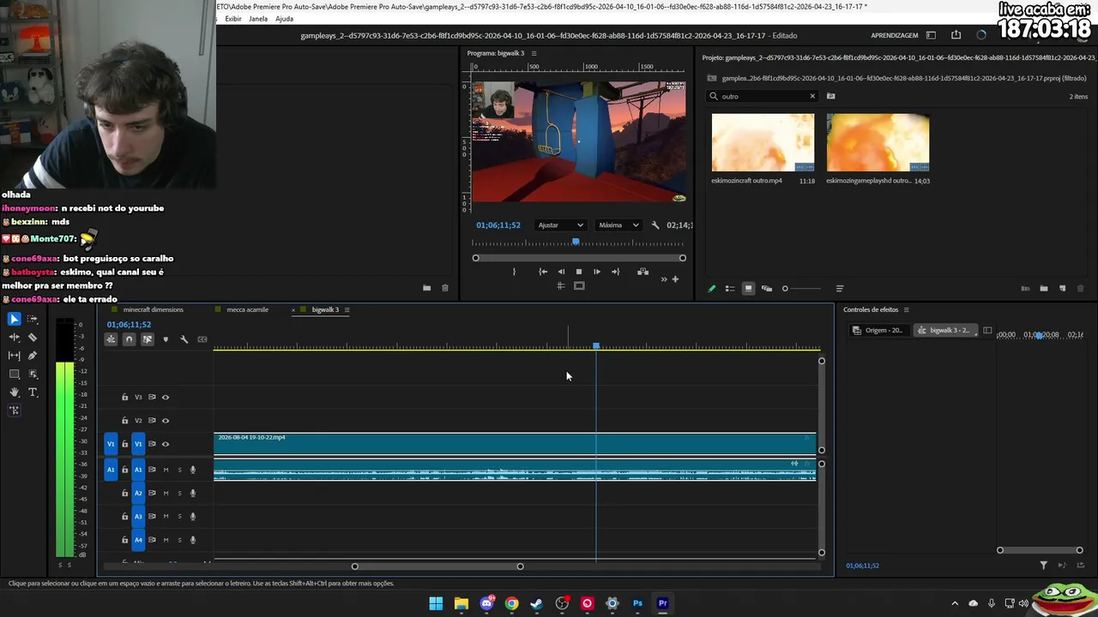1098x617 pixels.
Task: Click the Project panel thumbnail zoom slider
Action: coord(802,289)
